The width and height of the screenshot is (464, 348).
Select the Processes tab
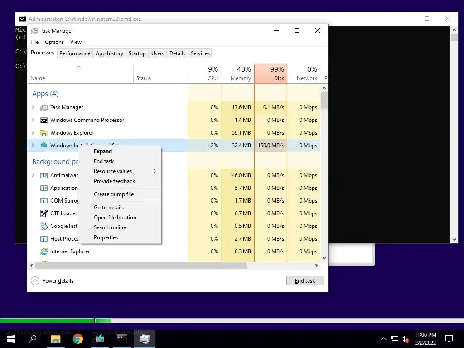point(42,53)
